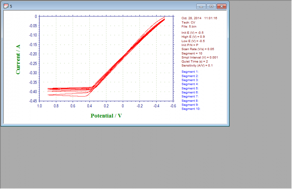Click the 'File: 5.bin' label

pyautogui.click(x=189, y=26)
